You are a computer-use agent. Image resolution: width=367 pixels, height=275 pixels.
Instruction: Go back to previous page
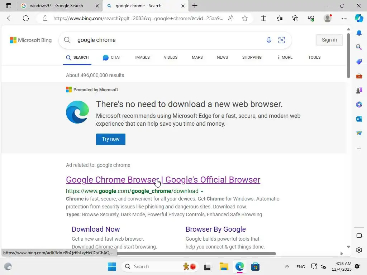(x=10, y=18)
